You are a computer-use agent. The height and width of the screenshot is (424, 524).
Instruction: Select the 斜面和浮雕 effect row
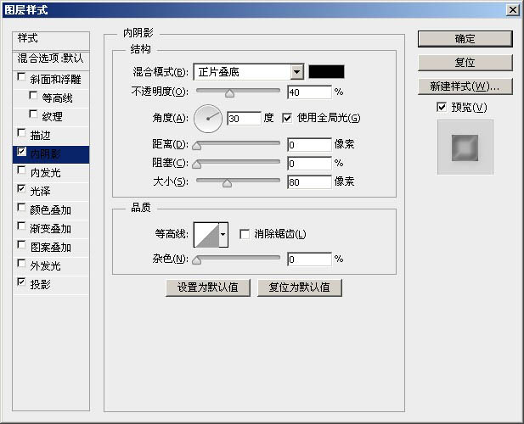pyautogui.click(x=51, y=80)
